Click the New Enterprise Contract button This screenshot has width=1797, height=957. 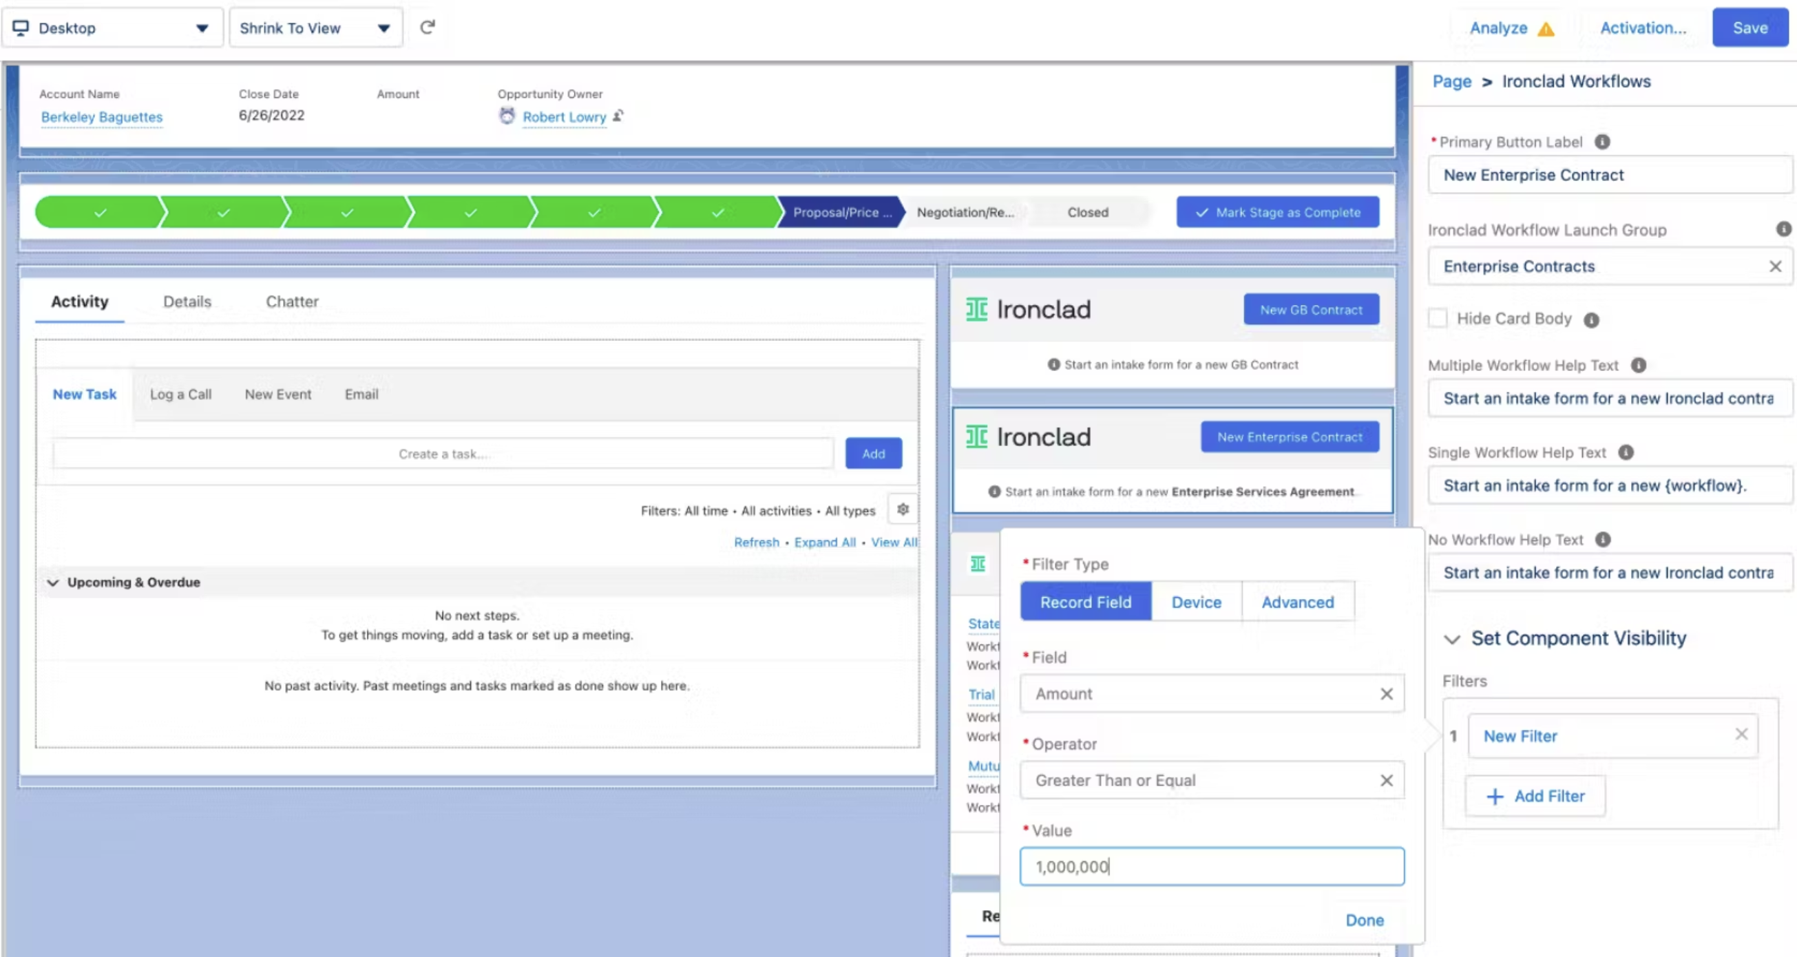tap(1289, 437)
